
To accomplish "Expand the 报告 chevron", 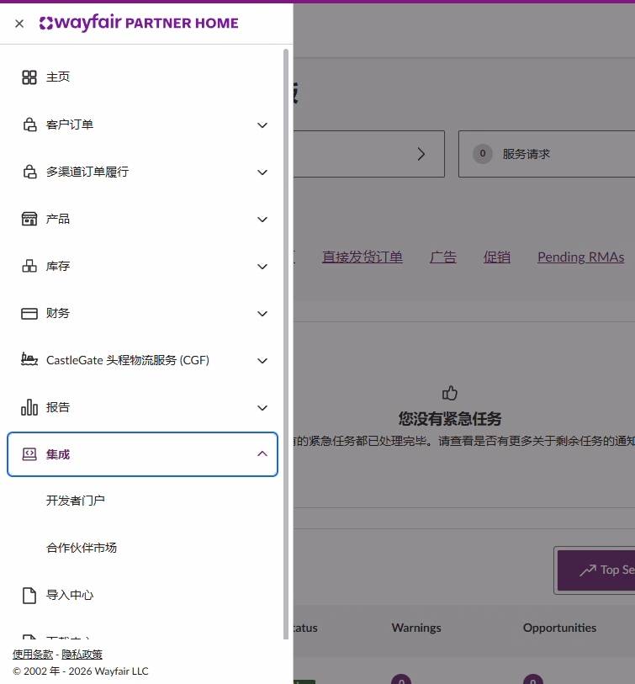I will point(262,408).
